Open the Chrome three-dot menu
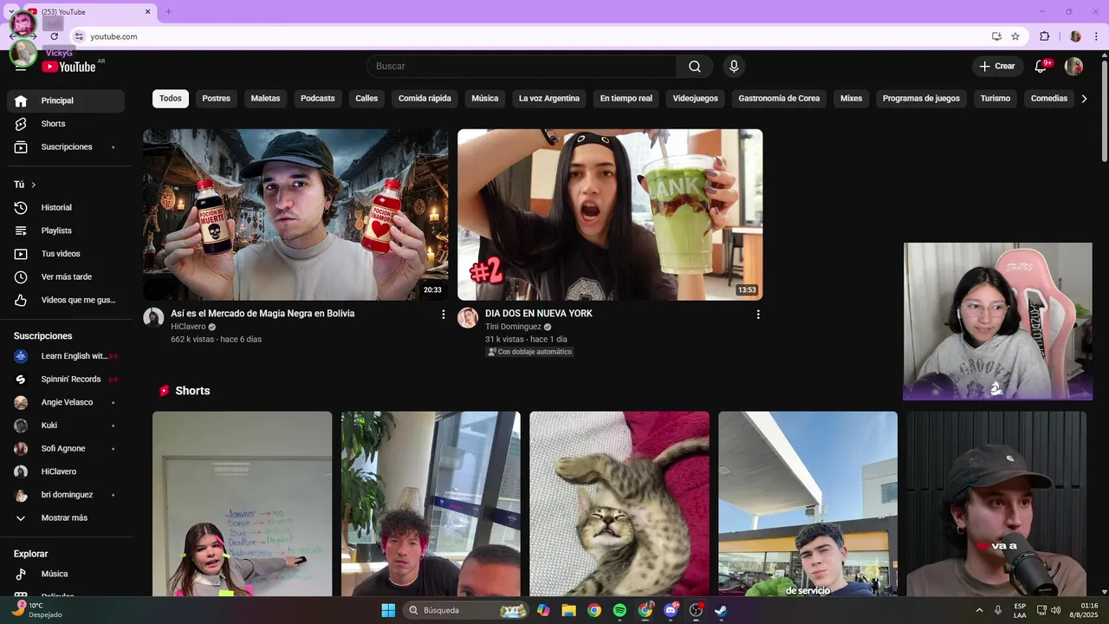1109x624 pixels. coord(1096,36)
